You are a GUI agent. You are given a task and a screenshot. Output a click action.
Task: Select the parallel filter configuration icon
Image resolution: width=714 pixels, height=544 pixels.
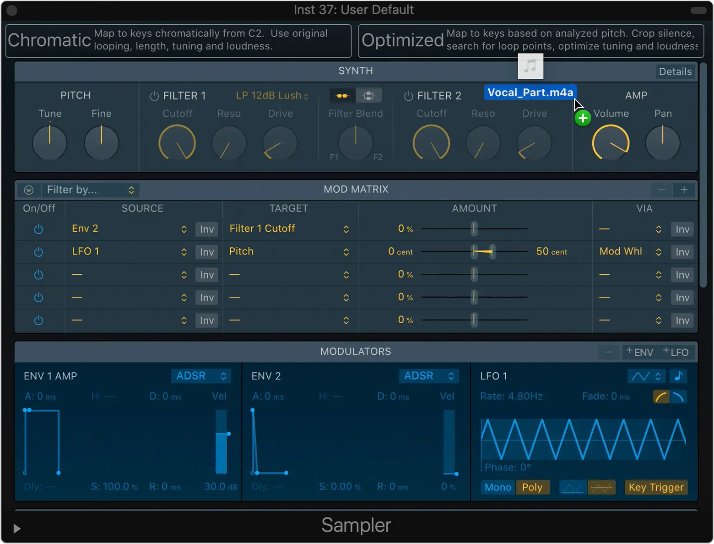tap(368, 96)
